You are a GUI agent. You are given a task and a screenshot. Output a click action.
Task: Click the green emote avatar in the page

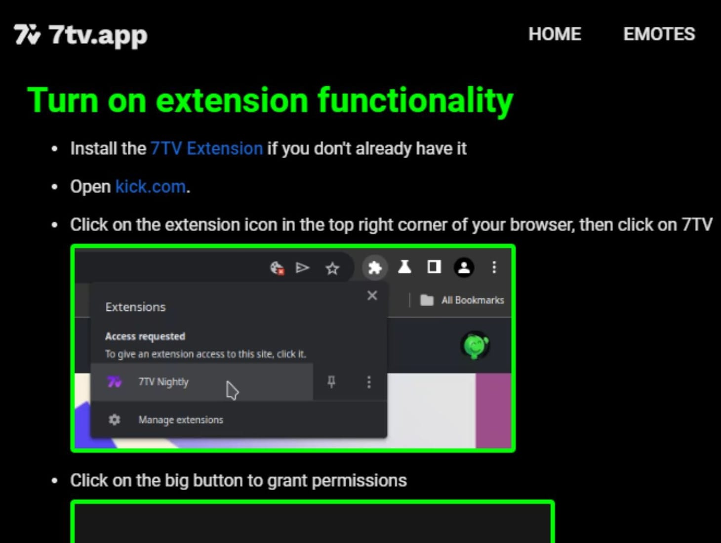pyautogui.click(x=475, y=346)
